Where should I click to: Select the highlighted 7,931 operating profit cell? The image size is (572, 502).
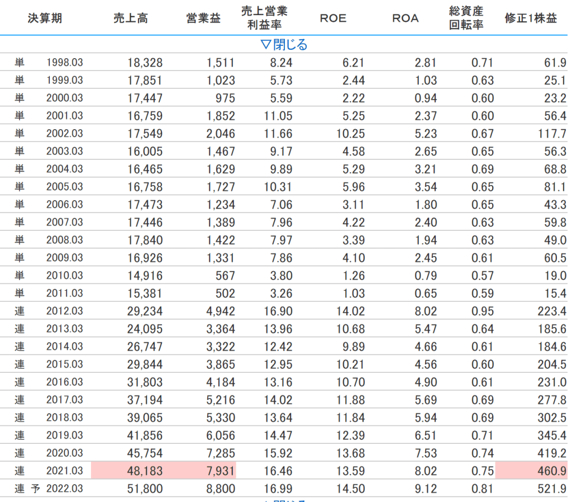click(x=220, y=471)
